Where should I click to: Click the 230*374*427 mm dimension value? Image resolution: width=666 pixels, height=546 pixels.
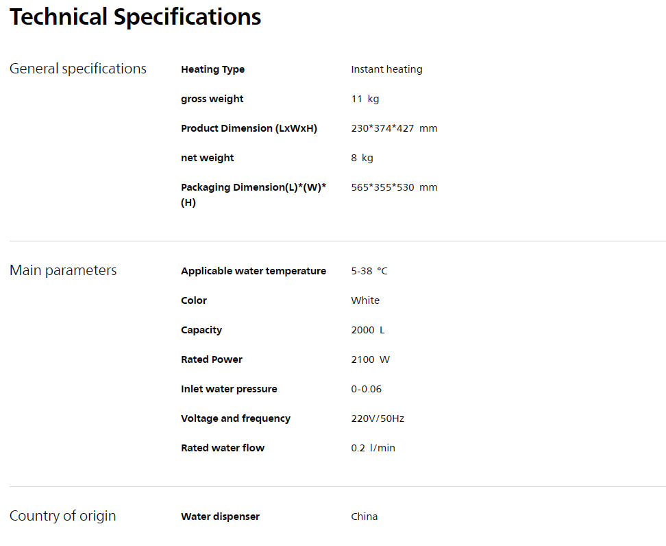click(394, 128)
